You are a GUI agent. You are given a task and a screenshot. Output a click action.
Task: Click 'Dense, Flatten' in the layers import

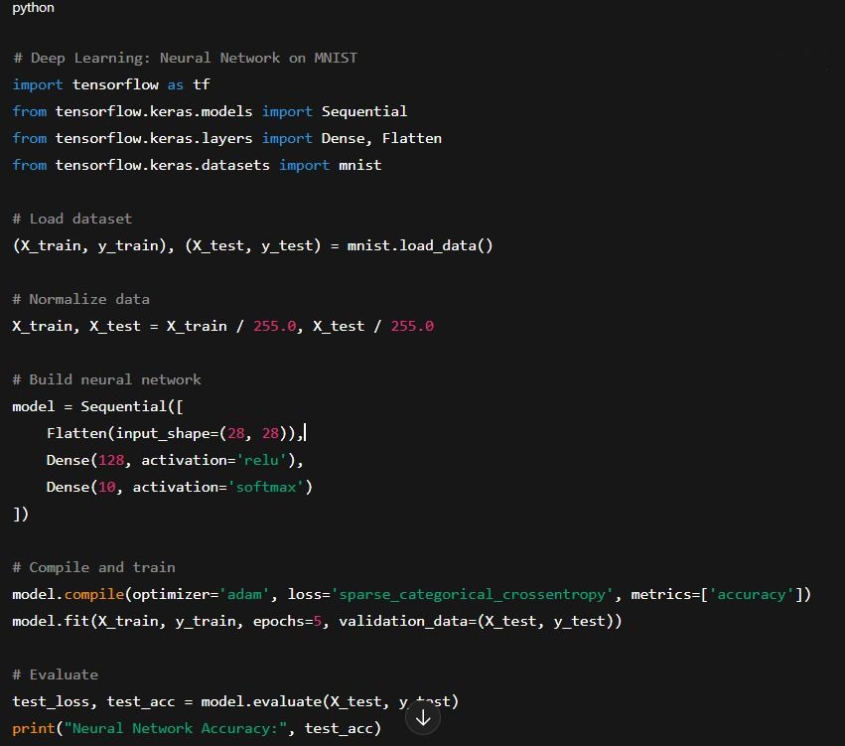click(x=381, y=138)
